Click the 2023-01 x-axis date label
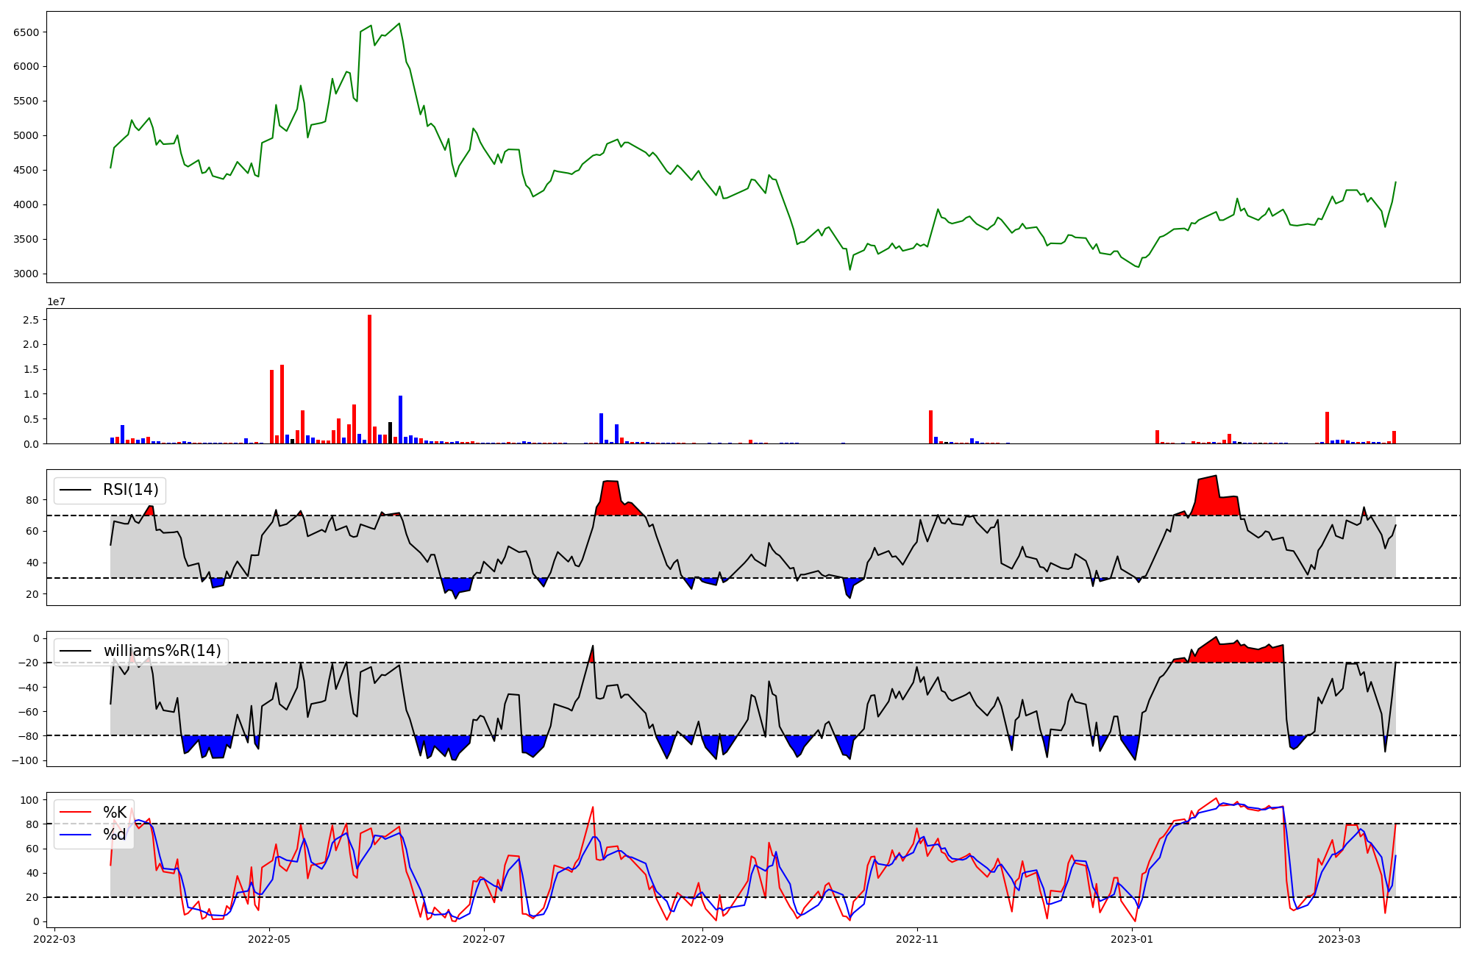 (1132, 939)
